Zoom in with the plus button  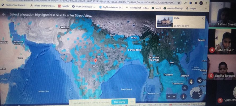(x=174, y=96)
